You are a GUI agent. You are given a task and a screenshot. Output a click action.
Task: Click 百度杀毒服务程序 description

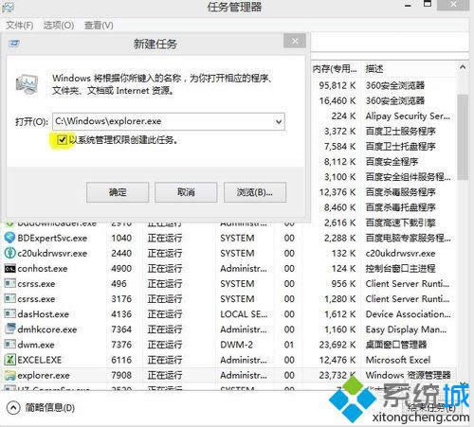(400, 192)
